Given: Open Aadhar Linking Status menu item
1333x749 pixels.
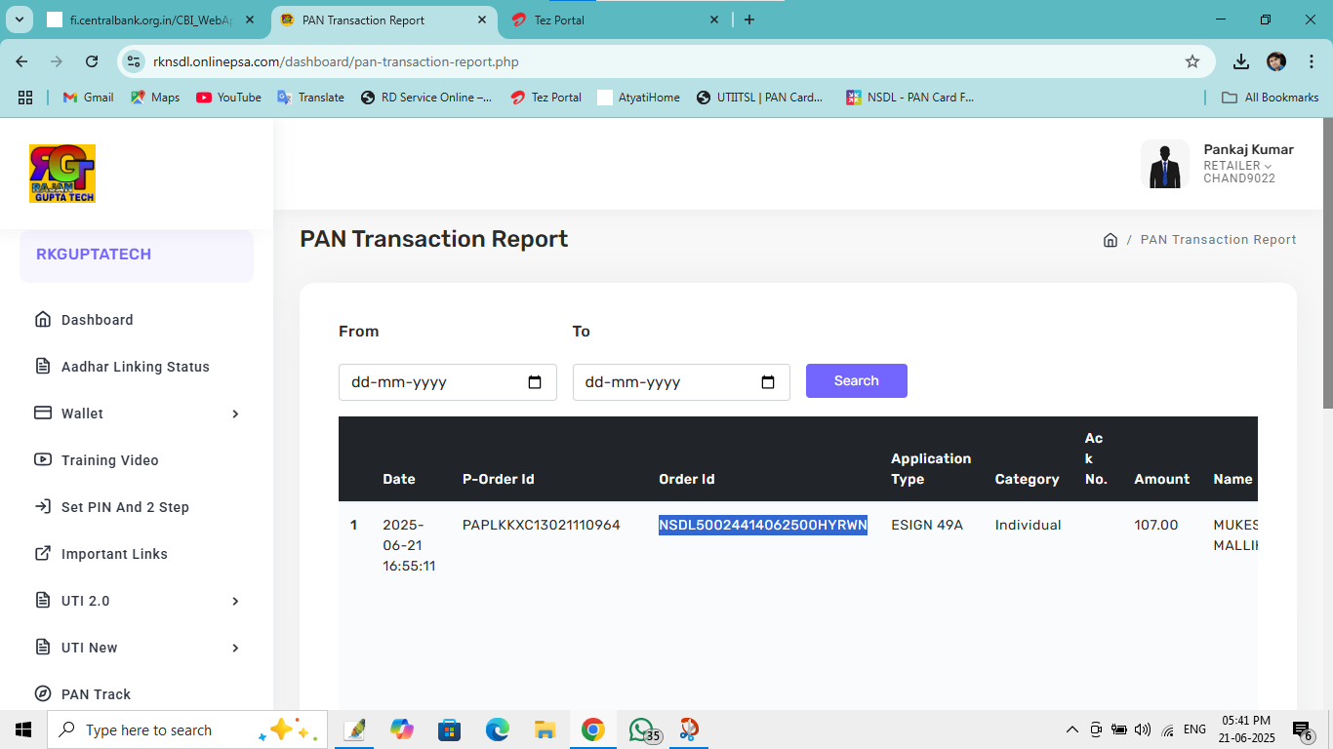Looking at the screenshot, I should pyautogui.click(x=135, y=367).
